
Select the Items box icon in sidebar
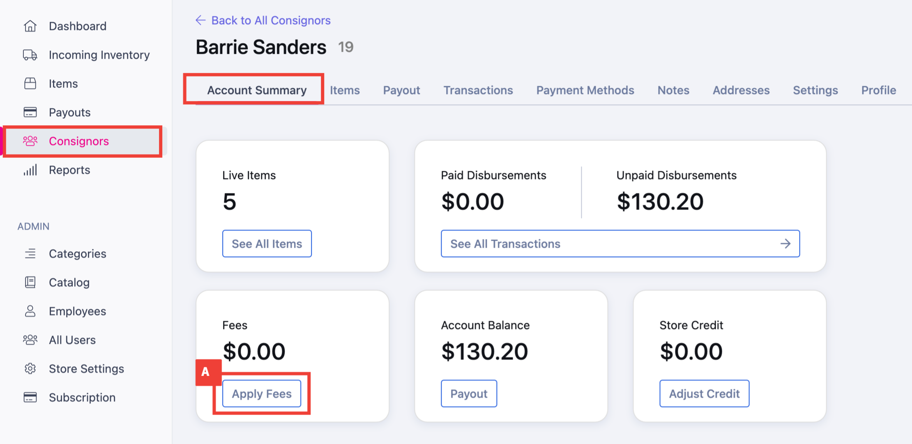click(30, 83)
